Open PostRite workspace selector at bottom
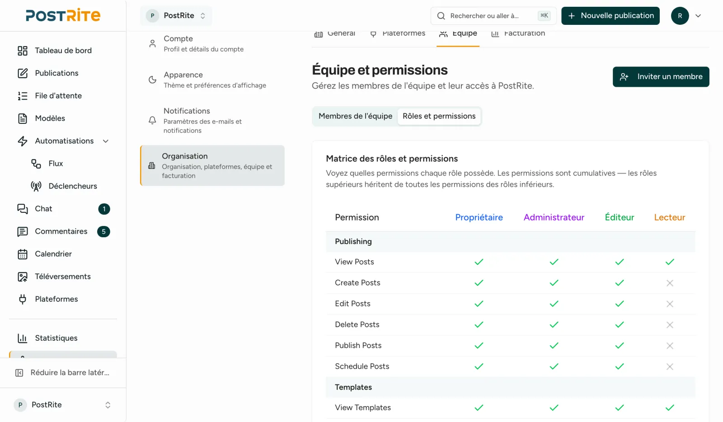 pyautogui.click(x=63, y=405)
